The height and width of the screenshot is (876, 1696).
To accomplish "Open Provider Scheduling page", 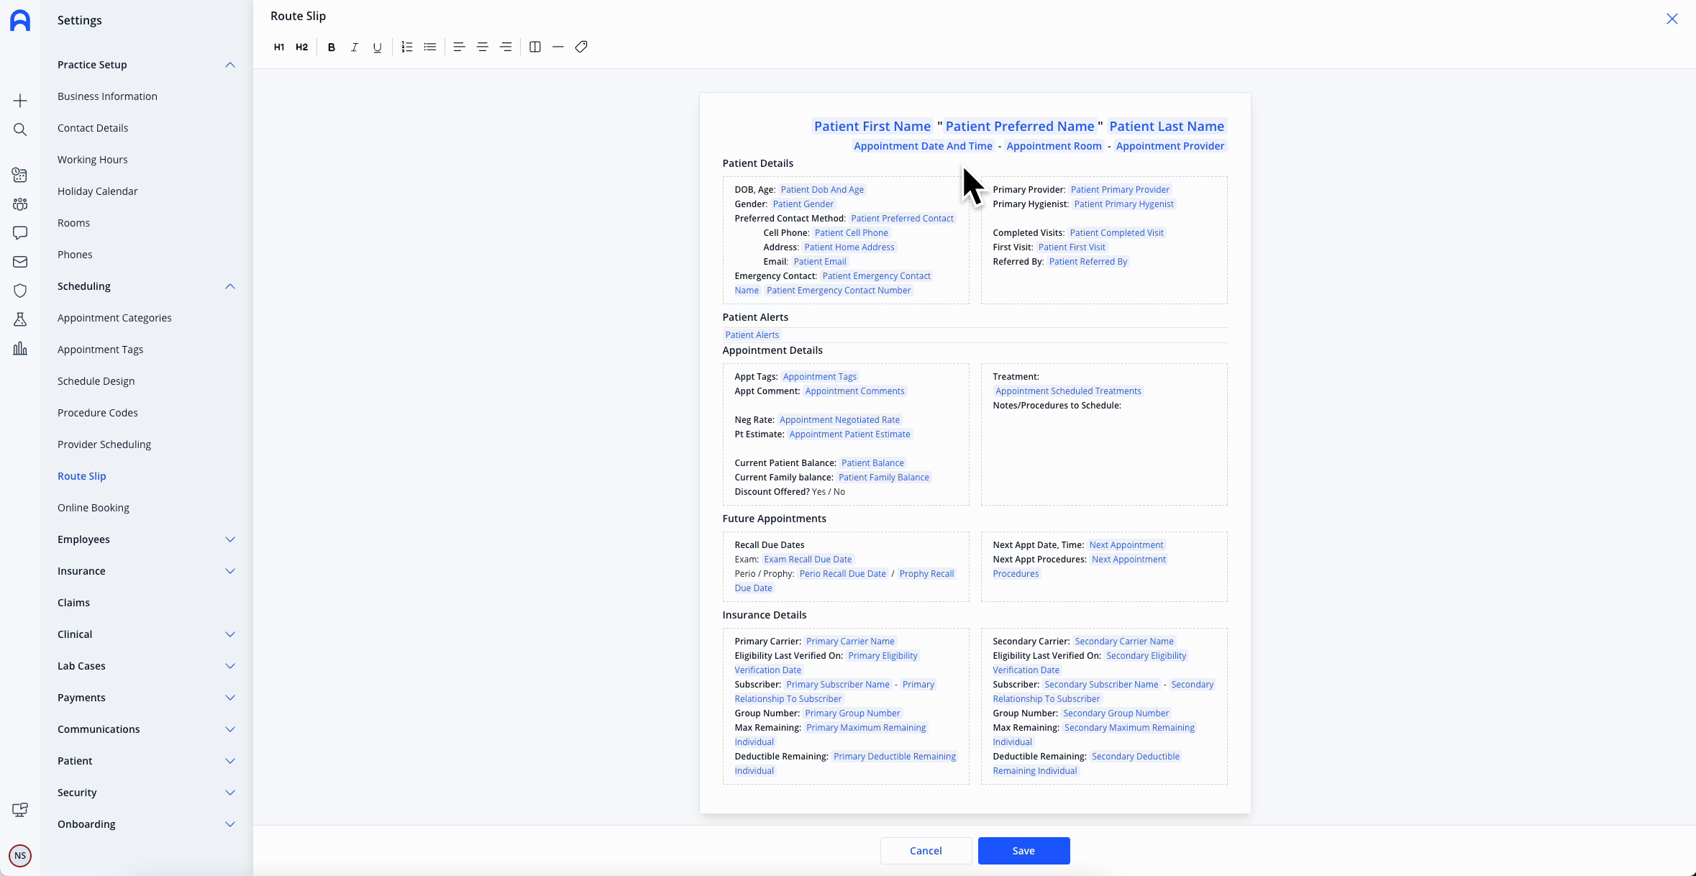I will coord(104,444).
